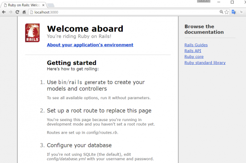Open the Rails API documentation link

[x=192, y=51]
